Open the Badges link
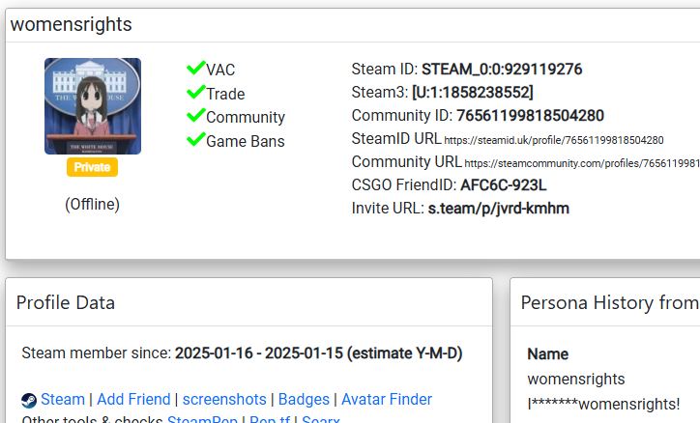 (305, 400)
